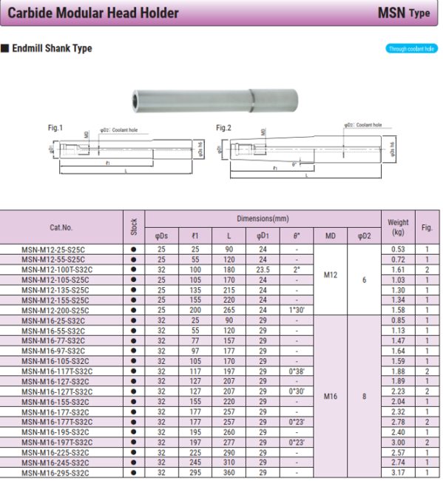Screen dimensions: 443x481
Task: Click the 360 length value
Action: coord(229,472)
